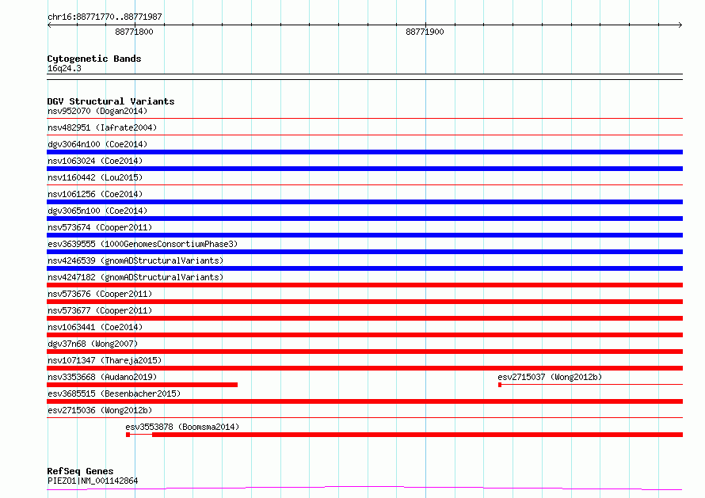Click the 88771800 ruler position label
This screenshot has width=705, height=498.
[134, 32]
